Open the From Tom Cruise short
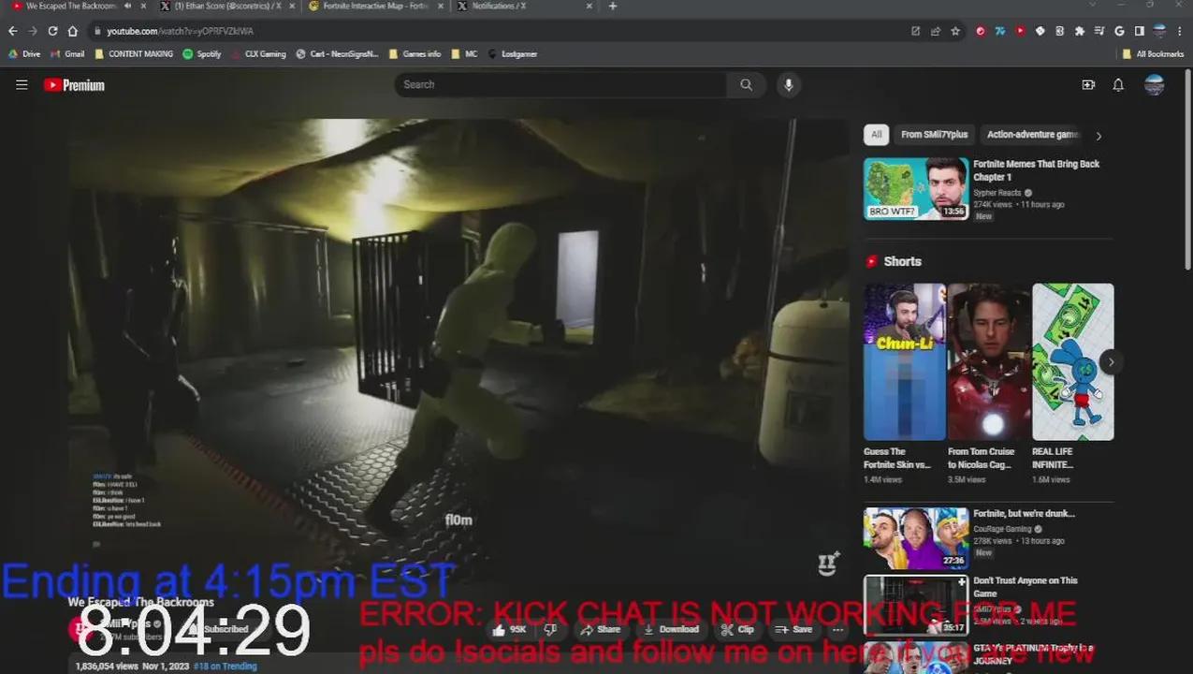The image size is (1193, 674). [989, 362]
